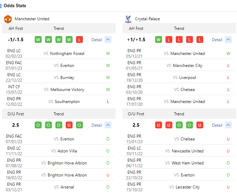Open Detail for Manchester United AH trend
237x195 pixels.
click(97, 40)
